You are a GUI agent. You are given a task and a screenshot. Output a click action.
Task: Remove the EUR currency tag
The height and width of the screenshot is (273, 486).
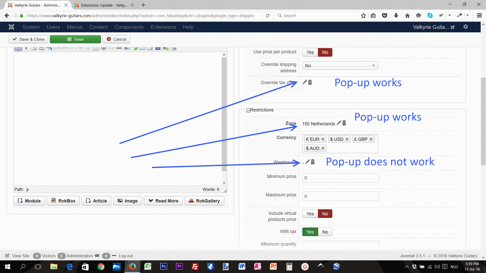point(323,139)
